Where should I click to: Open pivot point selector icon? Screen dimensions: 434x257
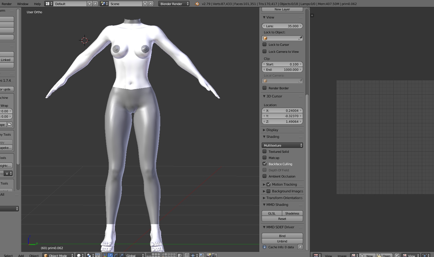(x=90, y=255)
